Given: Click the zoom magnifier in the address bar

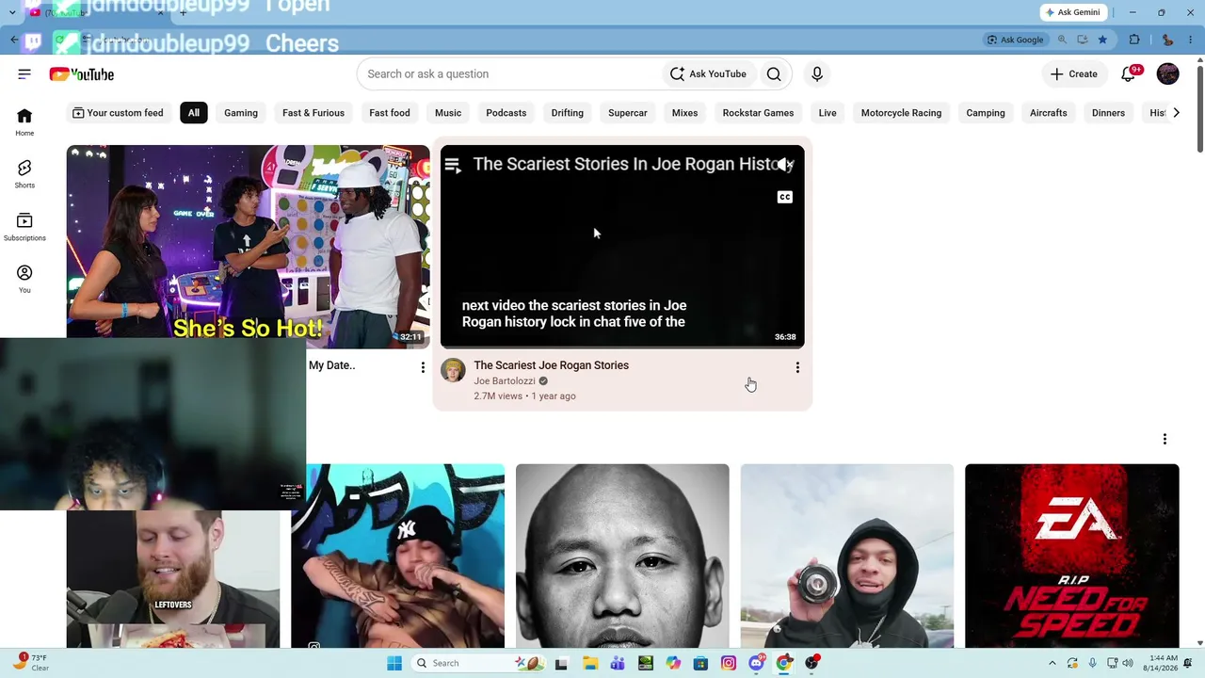Looking at the screenshot, I should [x=1062, y=40].
